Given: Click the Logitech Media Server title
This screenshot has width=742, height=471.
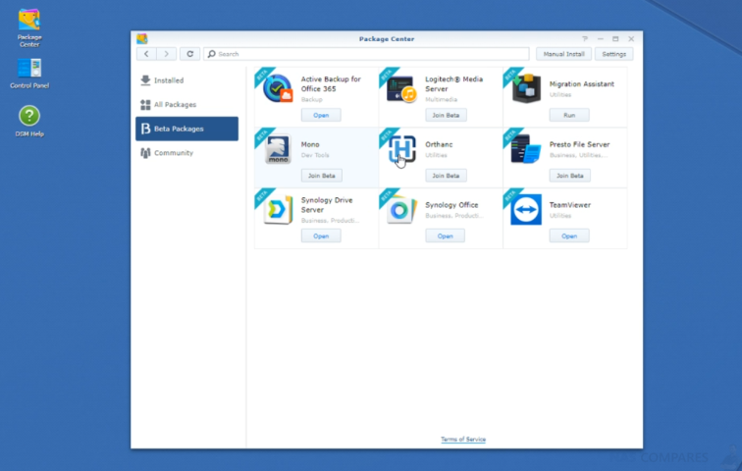Looking at the screenshot, I should (453, 84).
